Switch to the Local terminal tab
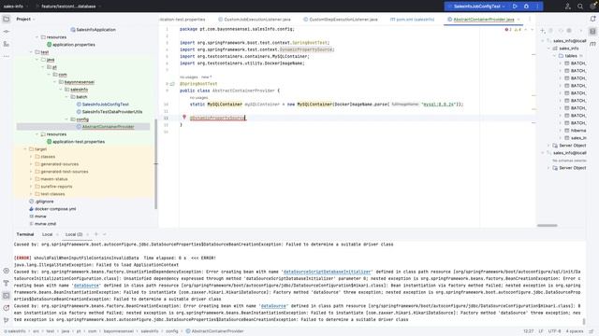 [x=48, y=234]
